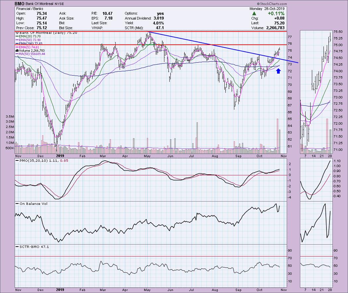348x293 pixels.
Task: Click the Bid Size: label
Action: click(66, 28)
